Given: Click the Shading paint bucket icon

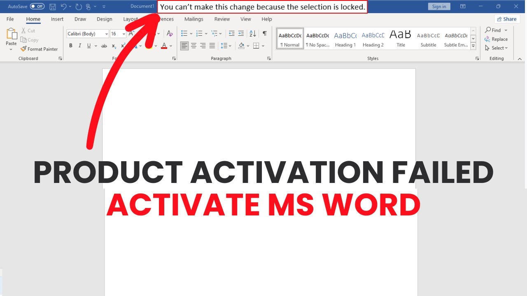Looking at the screenshot, I should coord(241,46).
